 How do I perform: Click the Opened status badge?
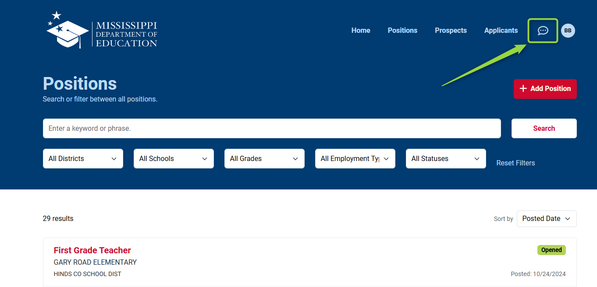551,250
